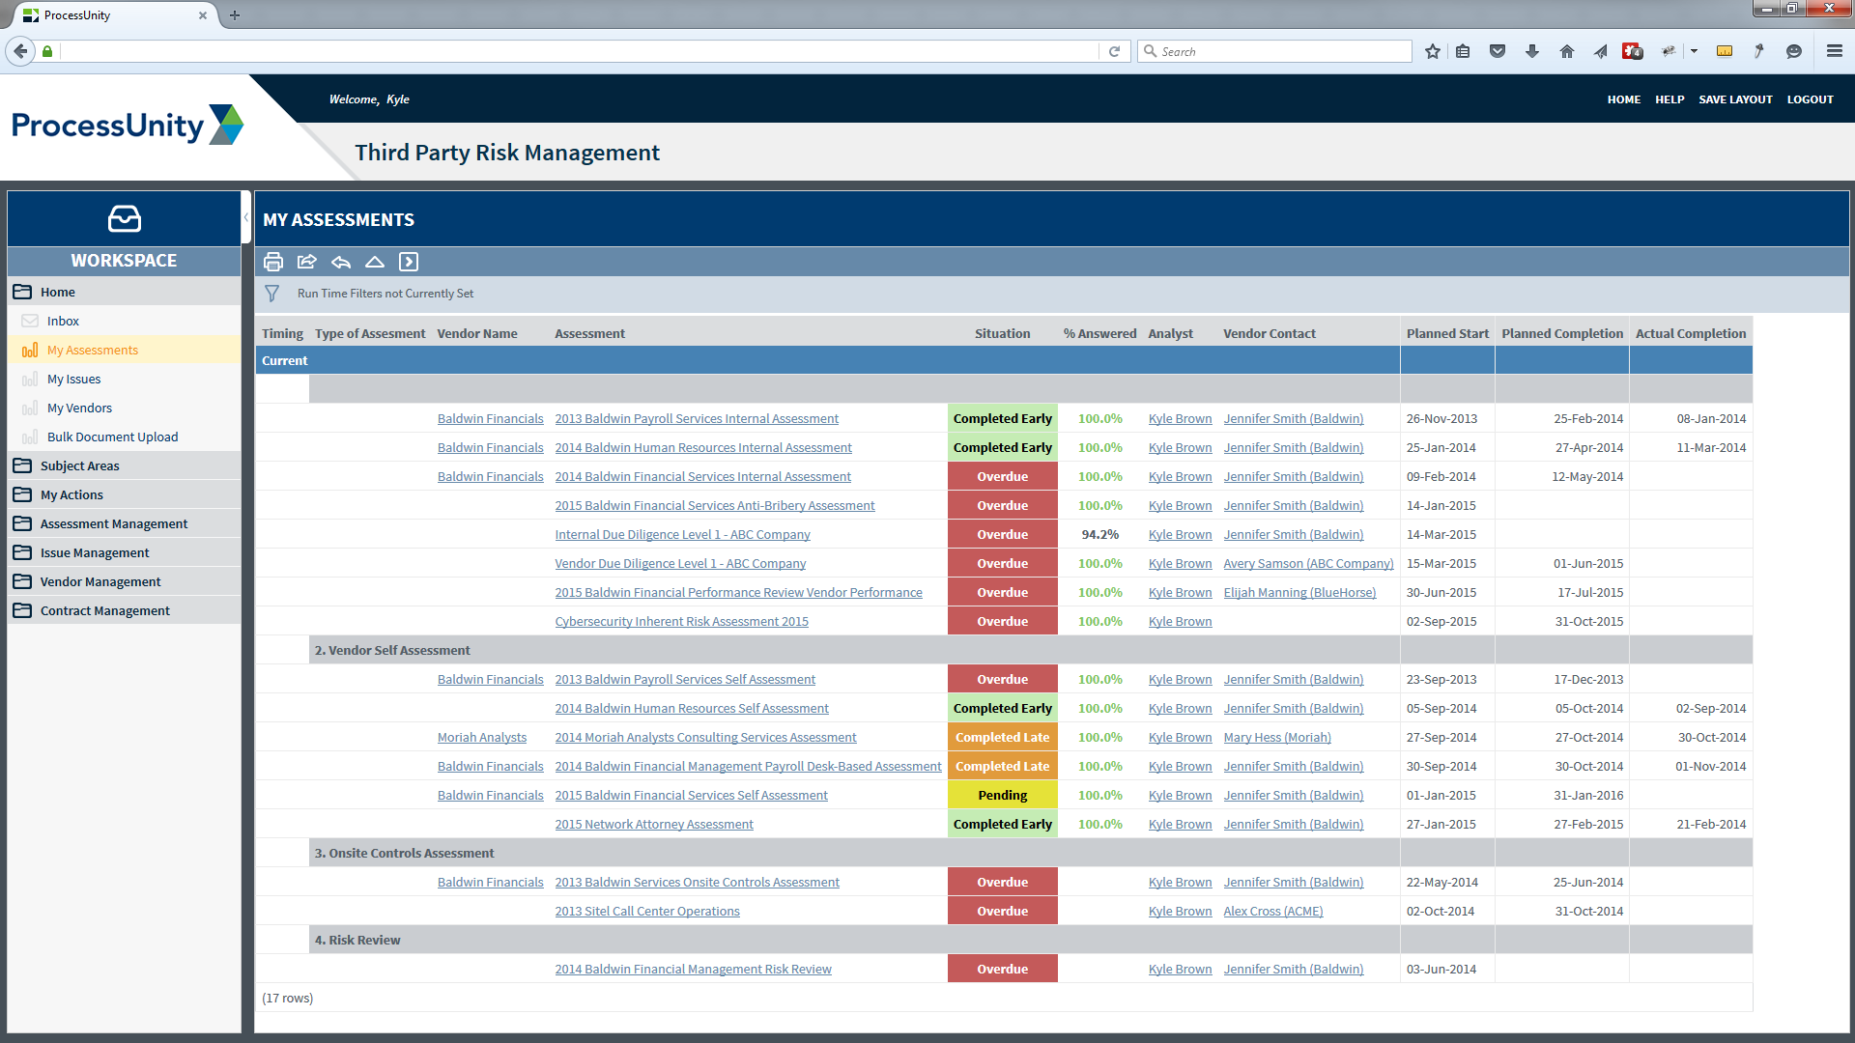Screen dimensions: 1855x1043
Task: Click the chart icon beside Bulk Document Upload
Action: (x=30, y=437)
